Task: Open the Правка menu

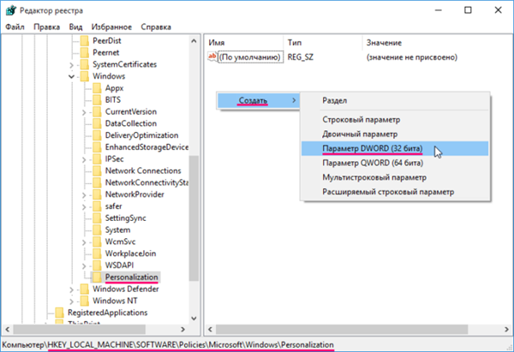Action: (46, 27)
